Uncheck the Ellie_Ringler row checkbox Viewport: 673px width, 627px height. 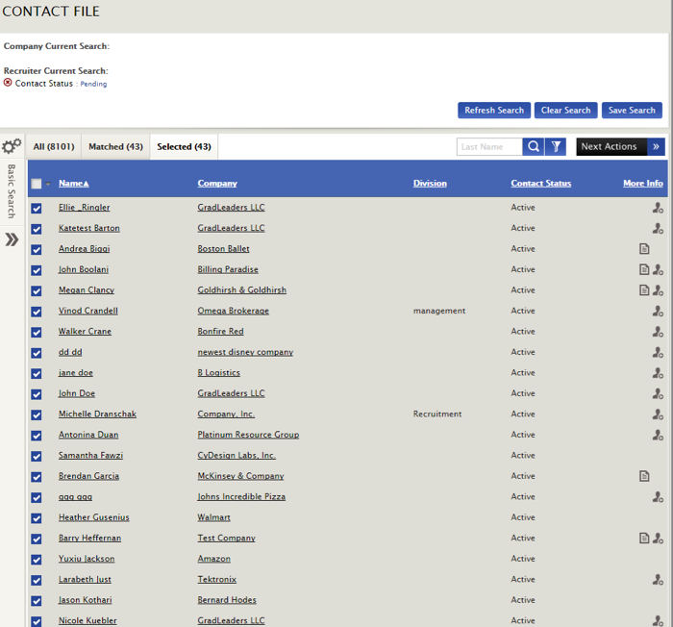click(x=37, y=209)
